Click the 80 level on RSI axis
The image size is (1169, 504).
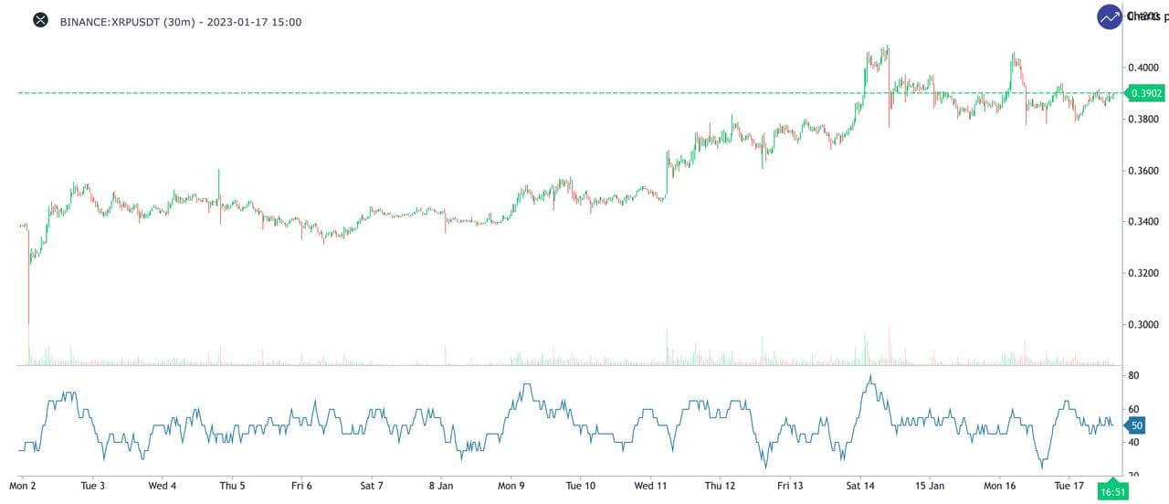[1133, 376]
